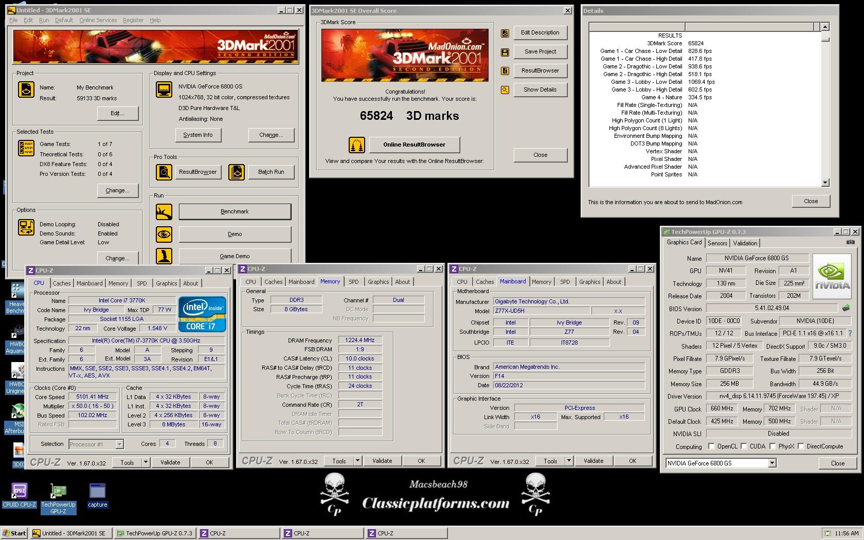Enable the OpenCL checkbox in GPU-Z

tap(711, 446)
